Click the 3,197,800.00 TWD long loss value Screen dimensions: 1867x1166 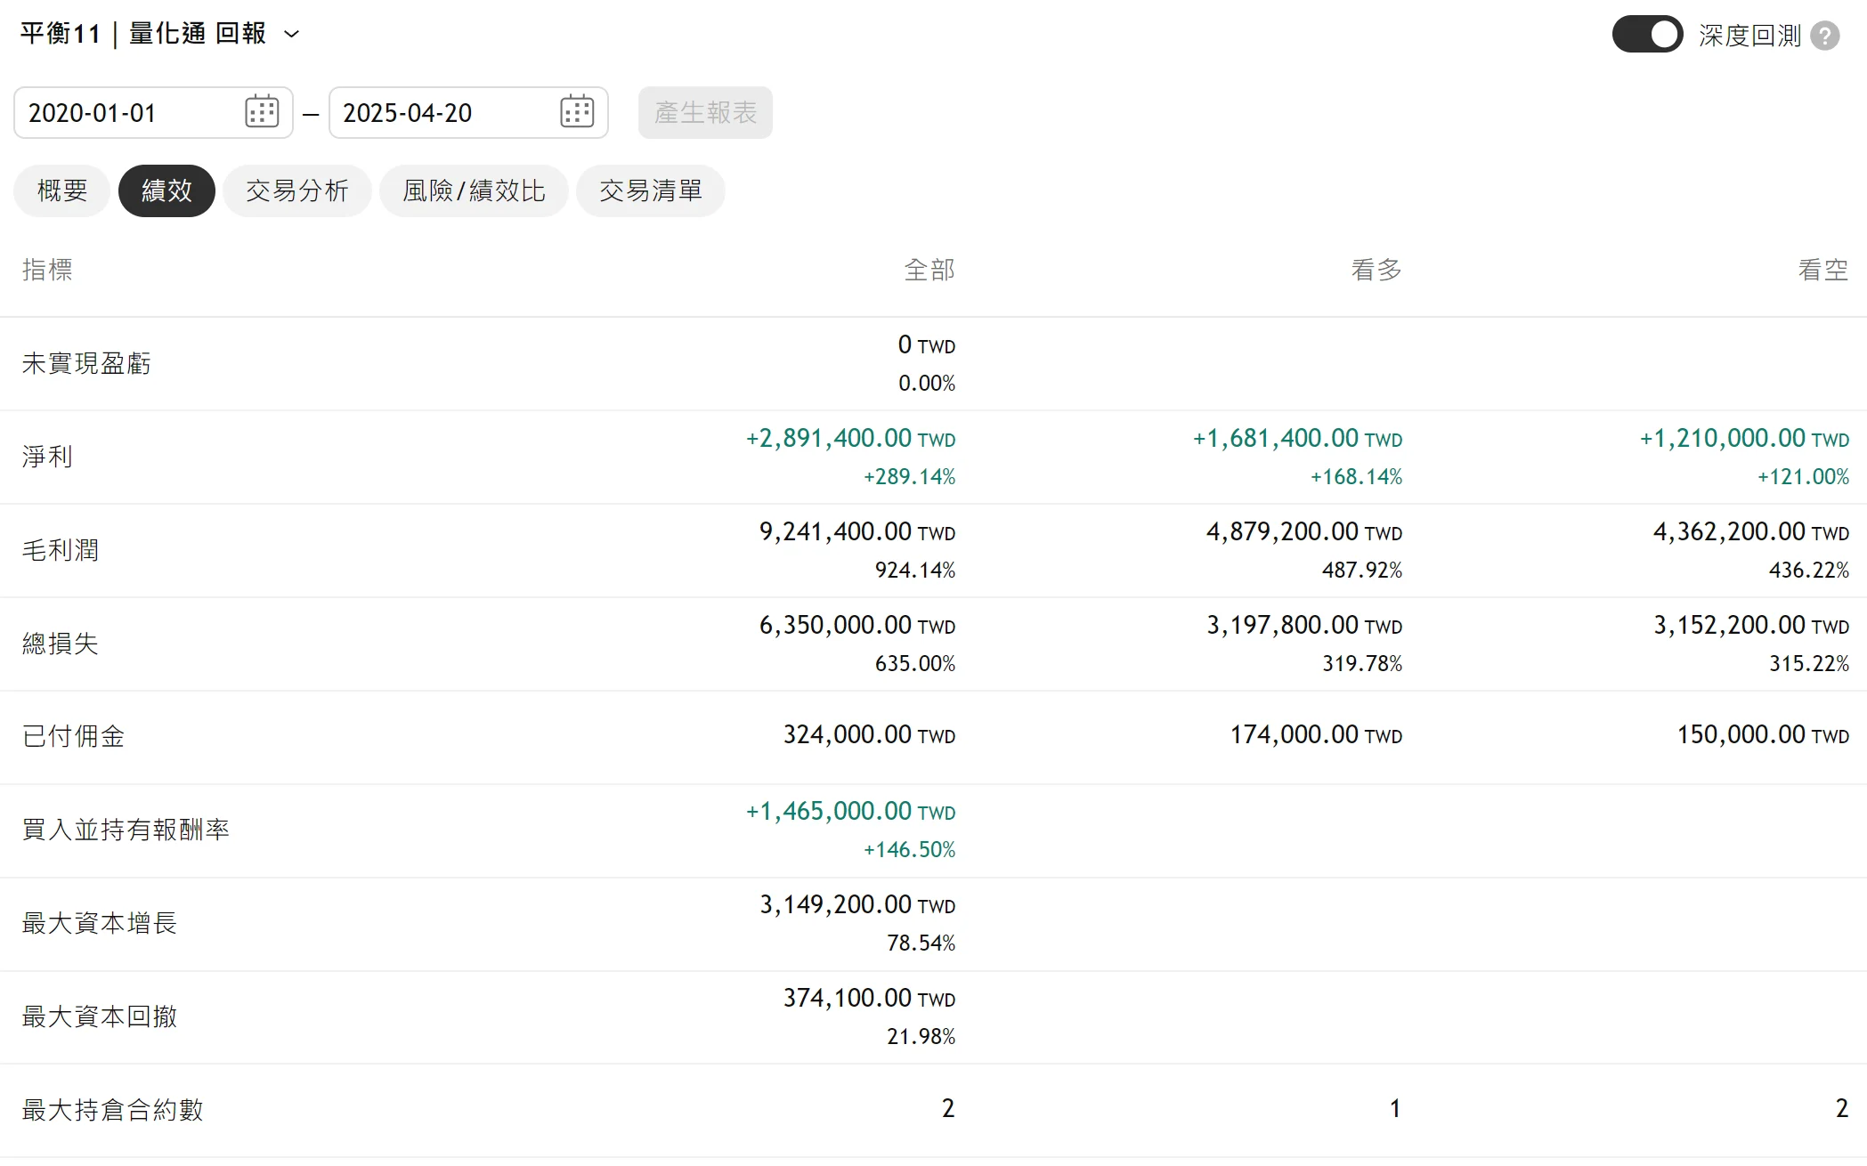(x=1304, y=625)
